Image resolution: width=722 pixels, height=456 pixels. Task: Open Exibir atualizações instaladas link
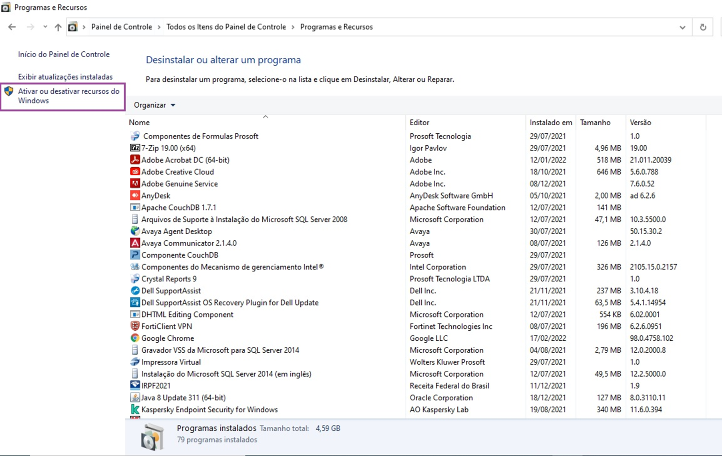pyautogui.click(x=65, y=77)
